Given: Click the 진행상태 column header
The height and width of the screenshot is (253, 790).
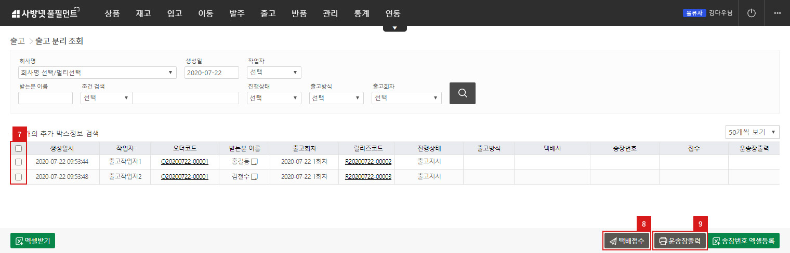Looking at the screenshot, I should [429, 148].
